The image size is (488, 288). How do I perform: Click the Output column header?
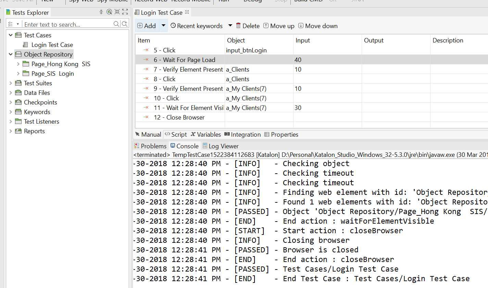[396, 40]
